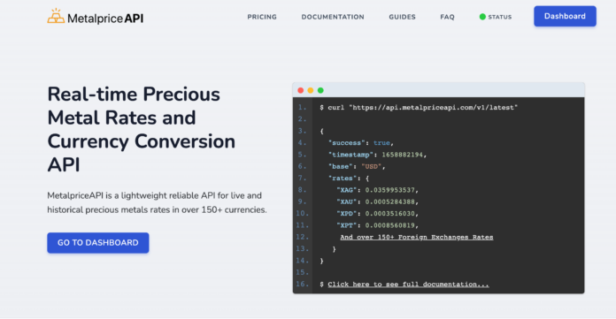Click the yellow dot in code window
616x319 pixels.
[311, 91]
